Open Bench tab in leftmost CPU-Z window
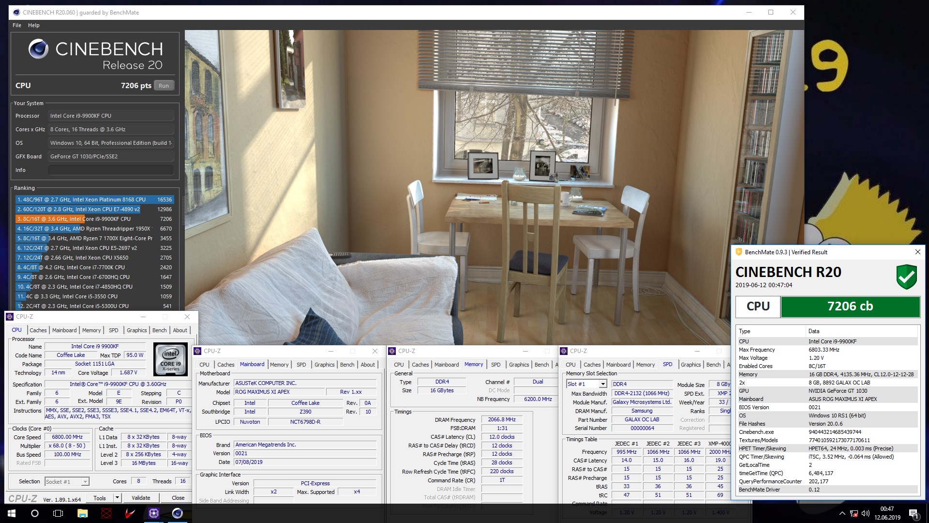Viewport: 929px width, 523px height. (159, 330)
